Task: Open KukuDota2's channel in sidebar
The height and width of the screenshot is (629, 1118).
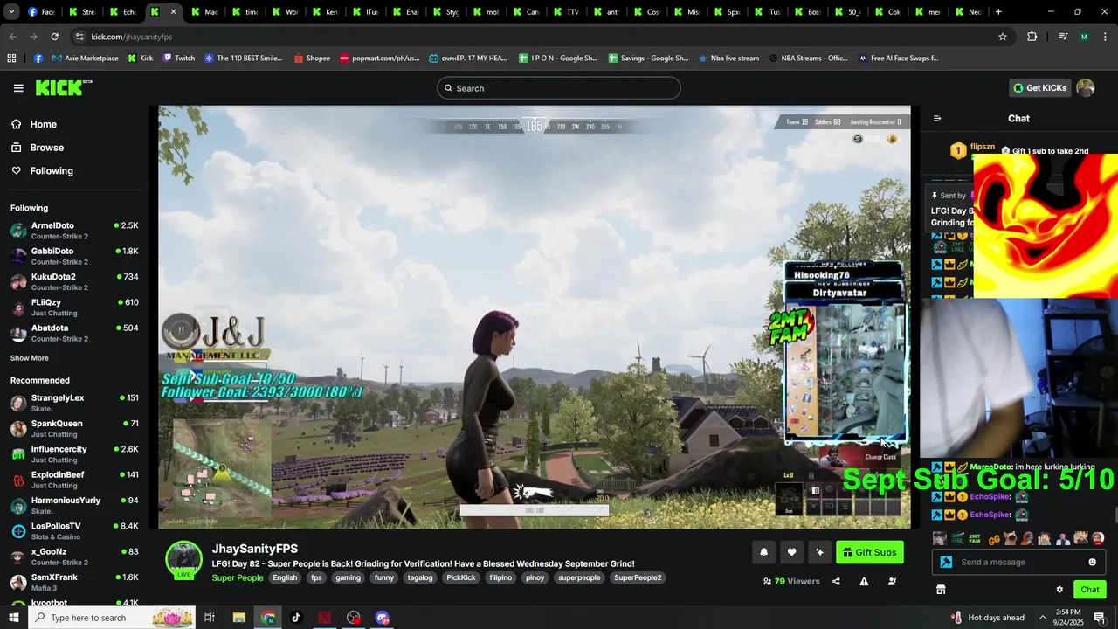Action: pos(74,281)
